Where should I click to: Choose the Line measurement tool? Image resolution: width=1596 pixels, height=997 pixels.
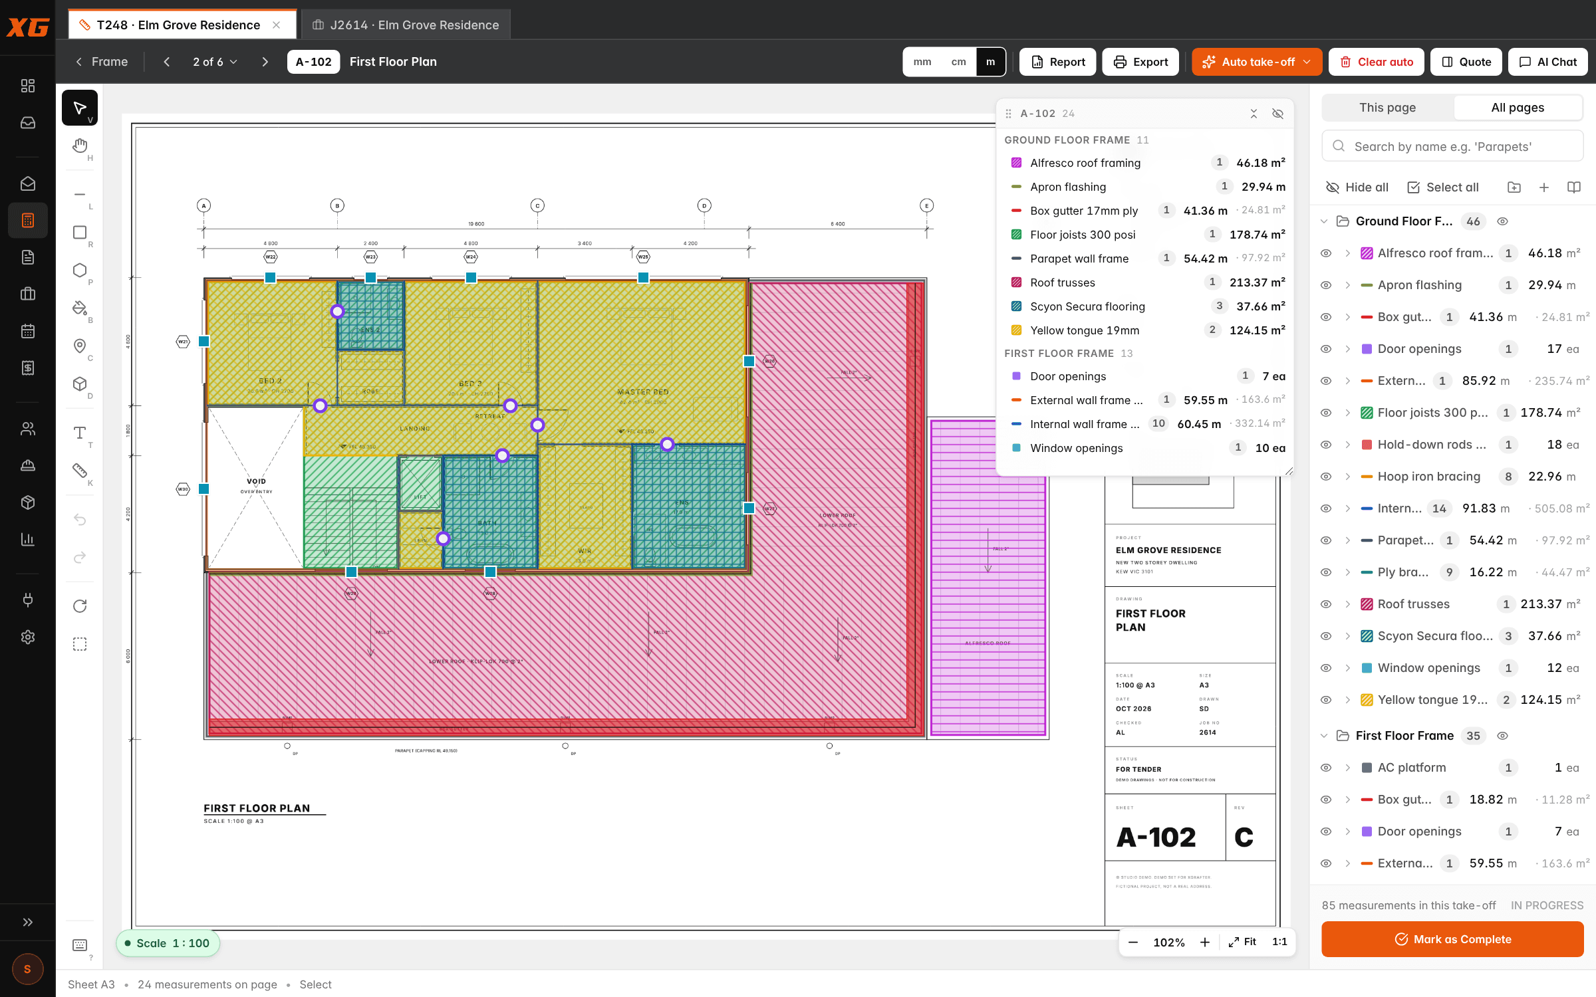tap(80, 194)
